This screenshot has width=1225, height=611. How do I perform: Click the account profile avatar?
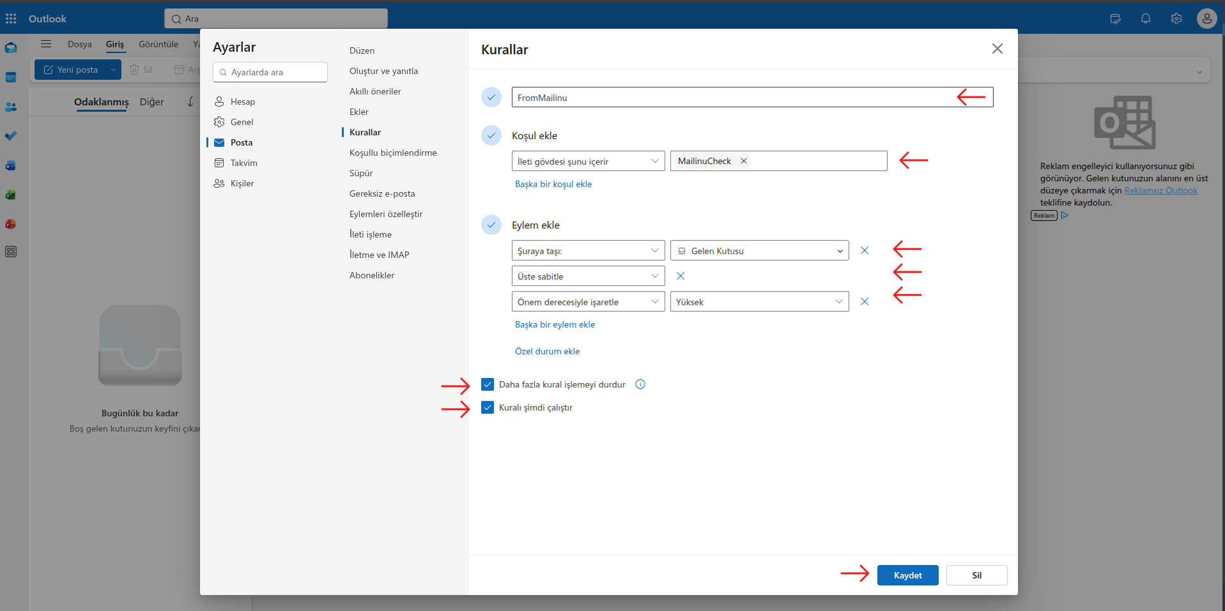[x=1206, y=19]
